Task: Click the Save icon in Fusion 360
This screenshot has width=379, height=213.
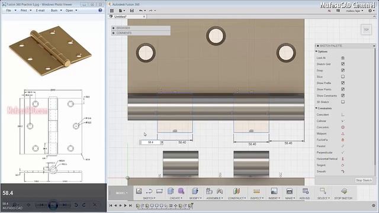Action: 131,11
